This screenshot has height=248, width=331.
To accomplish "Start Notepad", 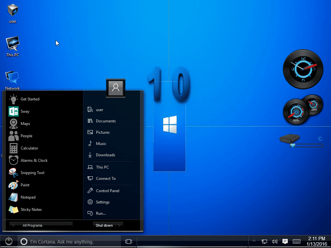I will coord(28,197).
